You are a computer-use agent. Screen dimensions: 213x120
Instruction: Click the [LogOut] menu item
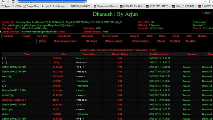pos(191,41)
